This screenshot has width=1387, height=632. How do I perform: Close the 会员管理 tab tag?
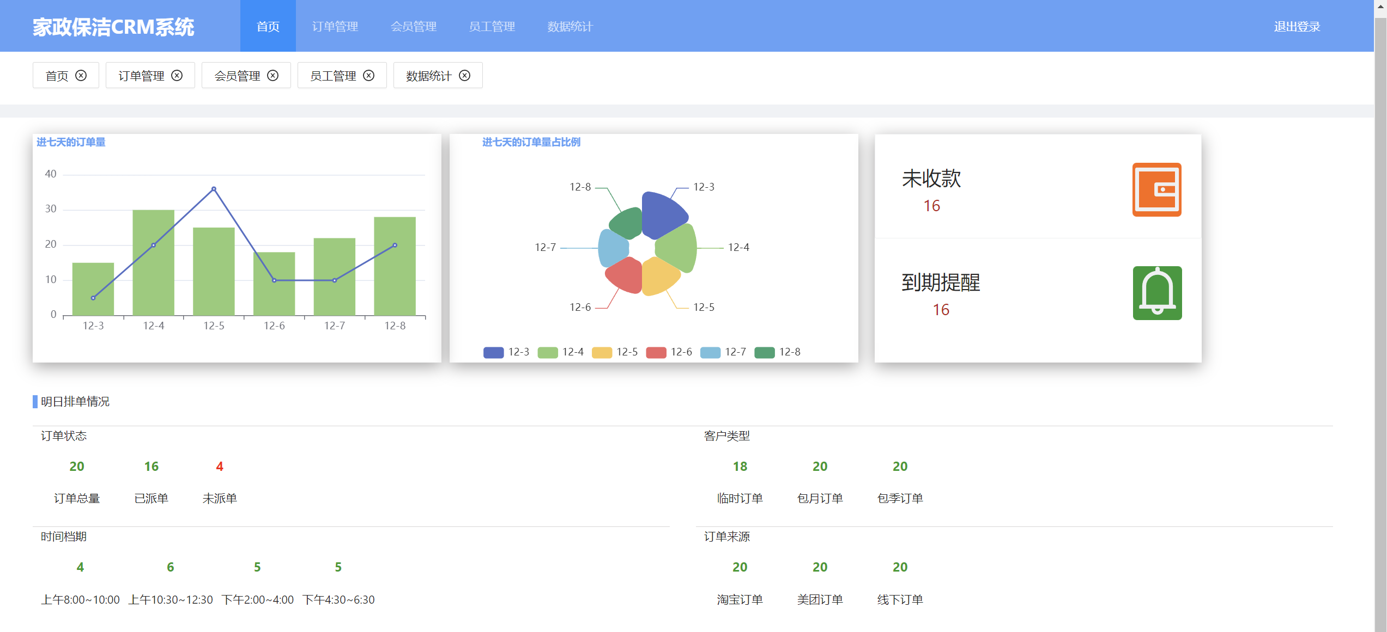tap(273, 76)
